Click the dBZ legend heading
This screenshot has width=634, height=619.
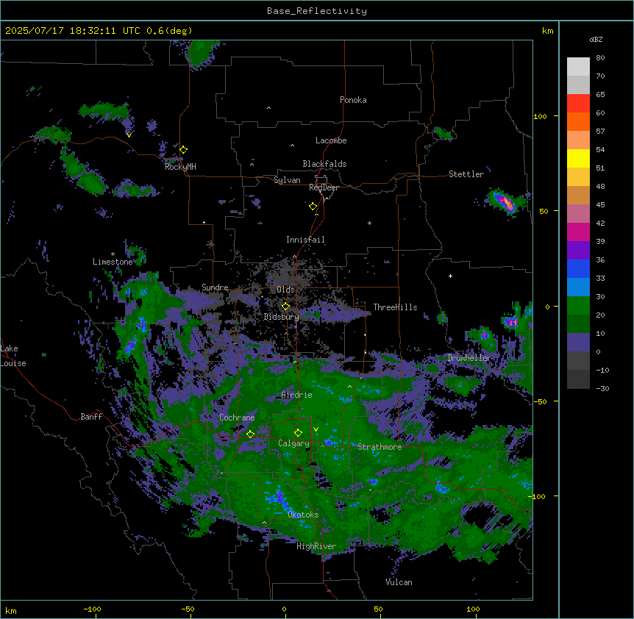596,40
